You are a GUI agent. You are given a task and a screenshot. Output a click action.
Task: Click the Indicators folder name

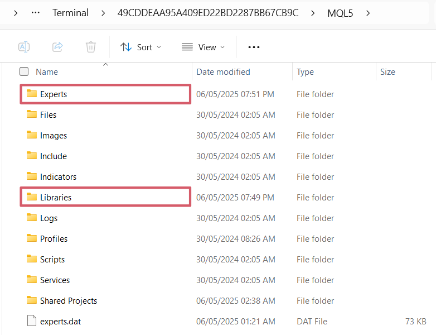click(x=58, y=177)
